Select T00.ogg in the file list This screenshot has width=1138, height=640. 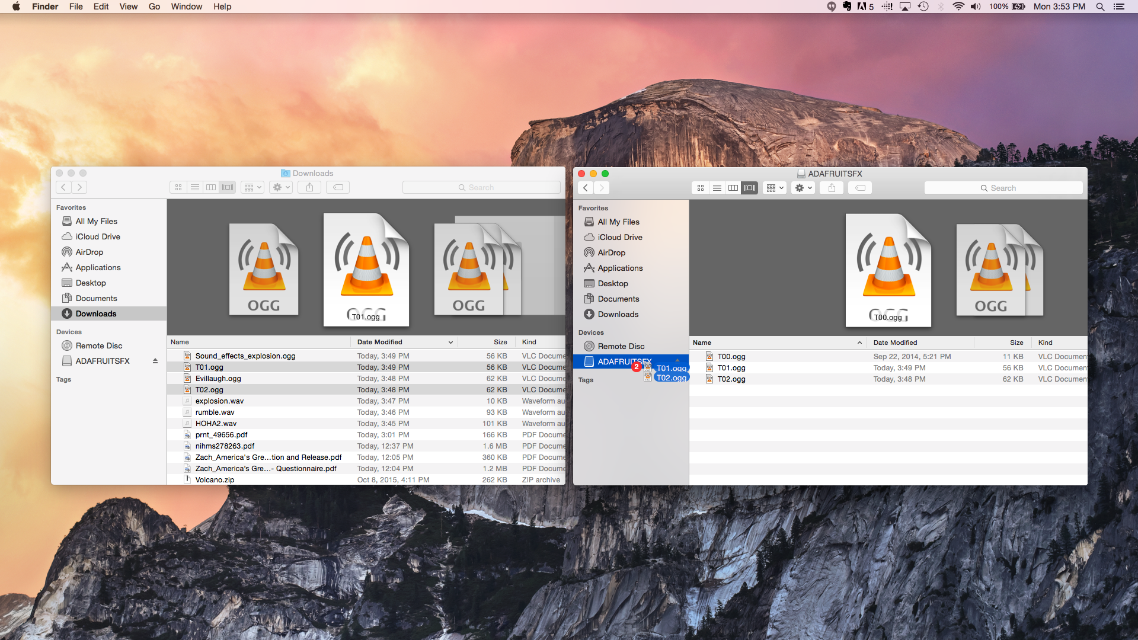coord(731,357)
